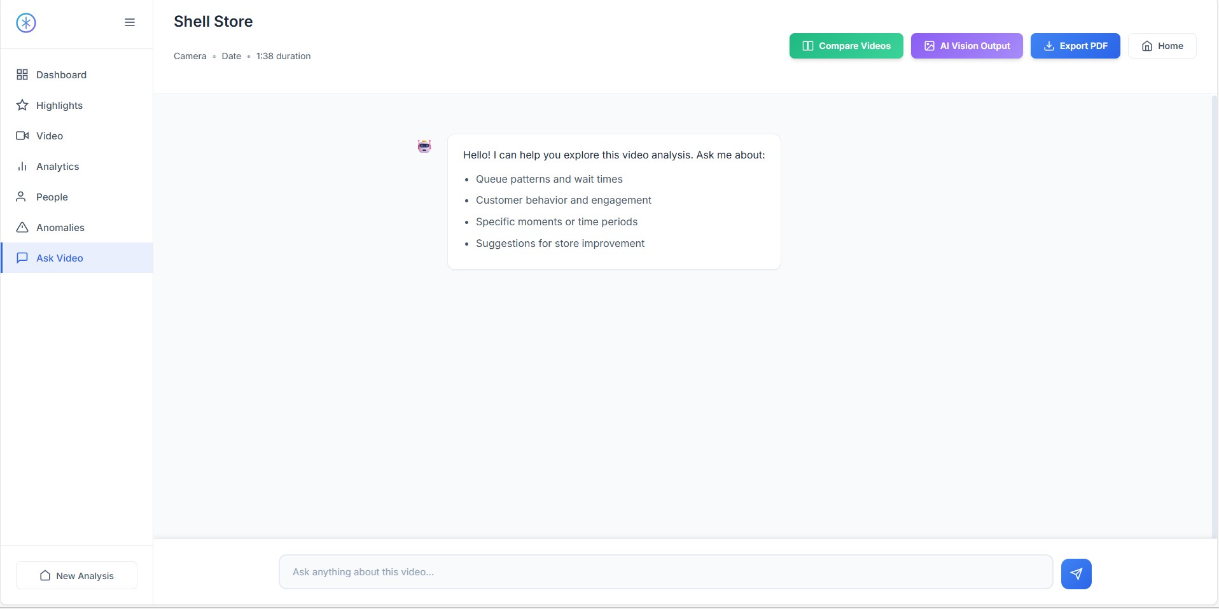Click the Analytics bar chart icon
1219x609 pixels.
22,167
